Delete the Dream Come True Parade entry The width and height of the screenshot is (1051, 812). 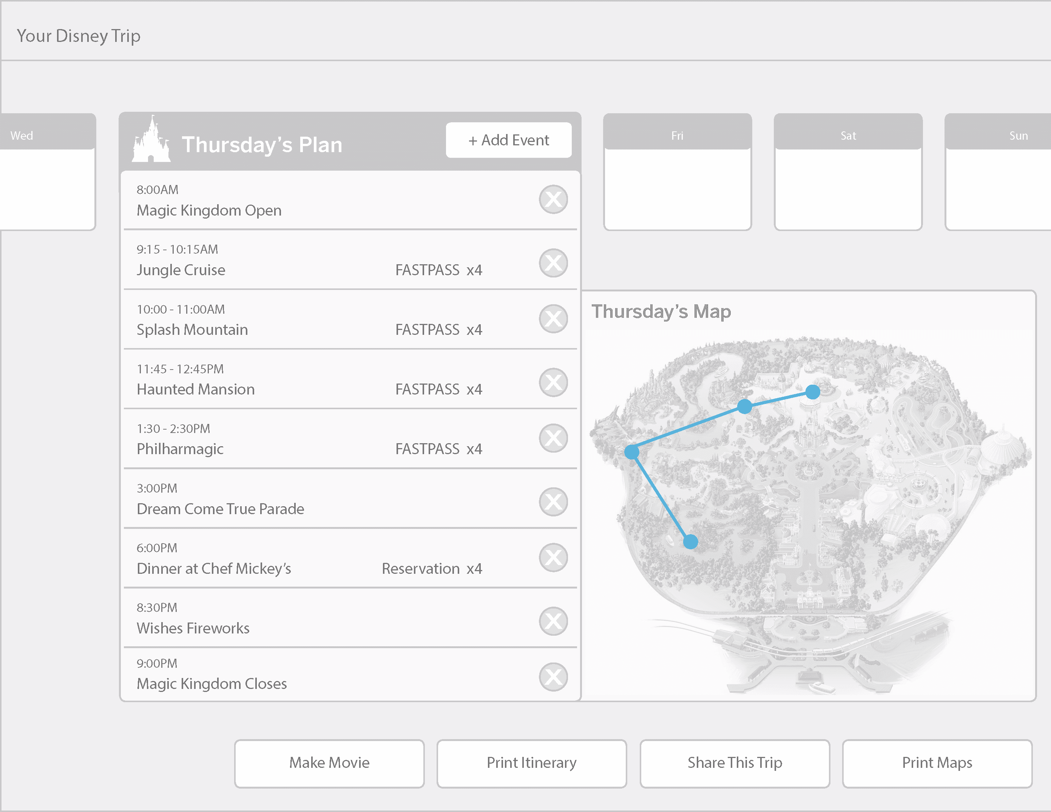pyautogui.click(x=553, y=502)
